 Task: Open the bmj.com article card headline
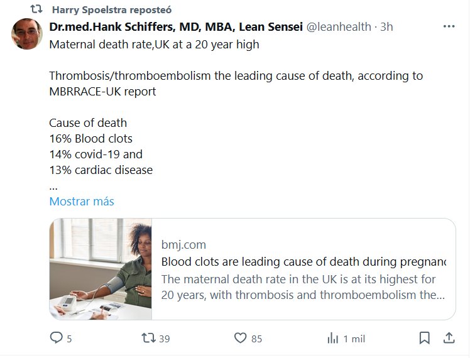tap(303, 261)
